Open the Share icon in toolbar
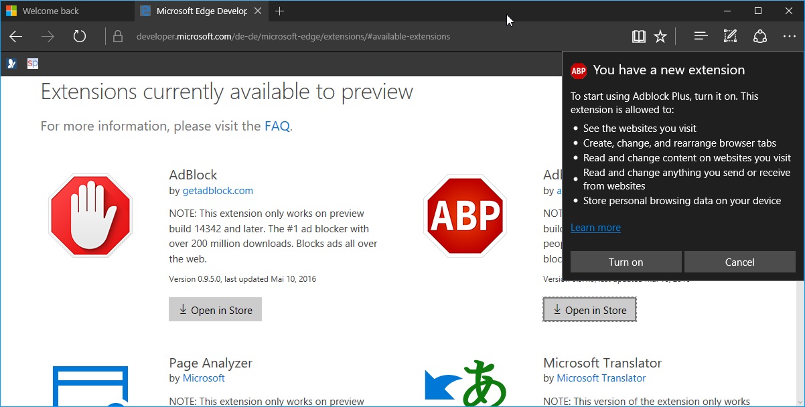805x407 pixels. pos(759,37)
